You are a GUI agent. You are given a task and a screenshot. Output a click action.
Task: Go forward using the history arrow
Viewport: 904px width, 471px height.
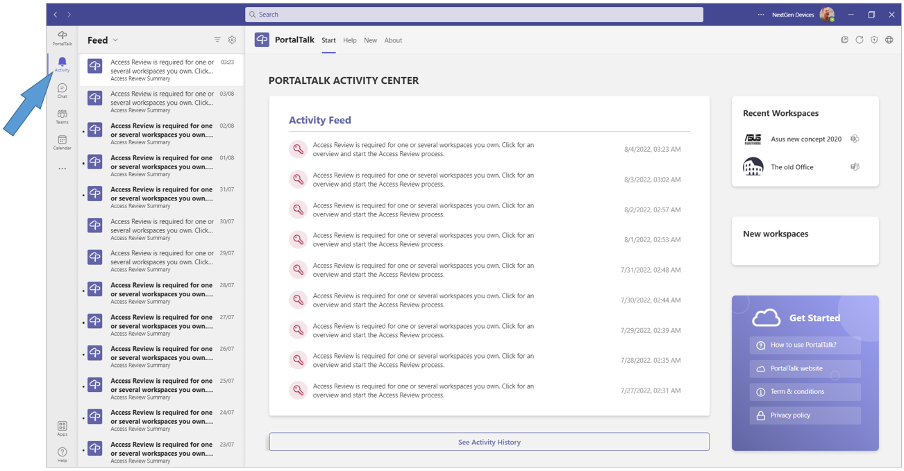[x=69, y=15]
